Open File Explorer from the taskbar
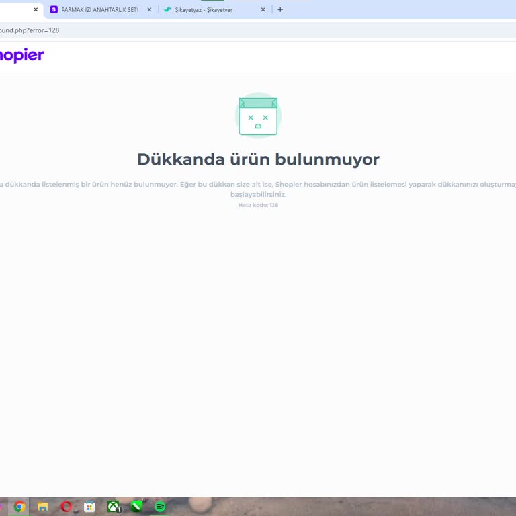 tap(43, 507)
